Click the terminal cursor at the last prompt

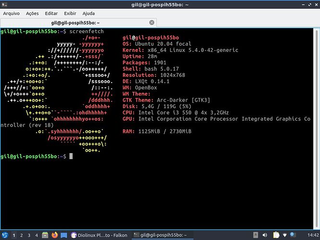tap(71, 156)
